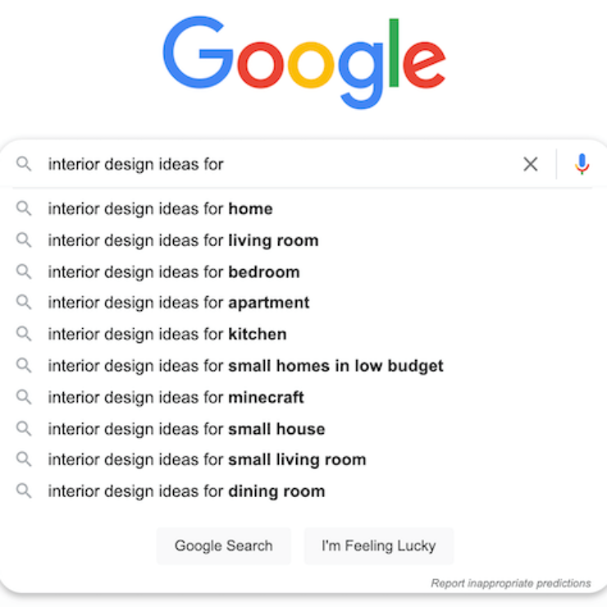Open the Report inappropriate predictions link

click(x=510, y=583)
